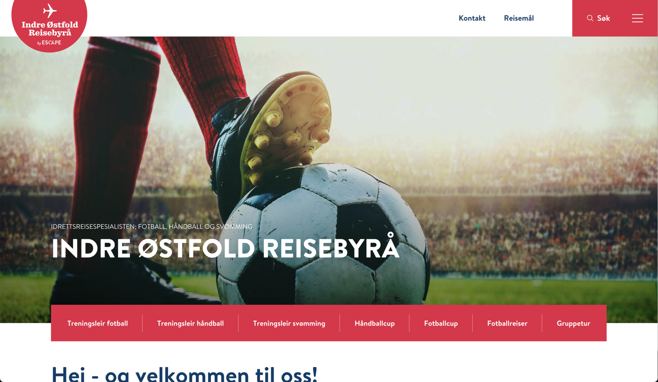
Task: Click the INDRE ØSTFOLD REISEBYRÅ hero heading
Action: click(x=226, y=247)
